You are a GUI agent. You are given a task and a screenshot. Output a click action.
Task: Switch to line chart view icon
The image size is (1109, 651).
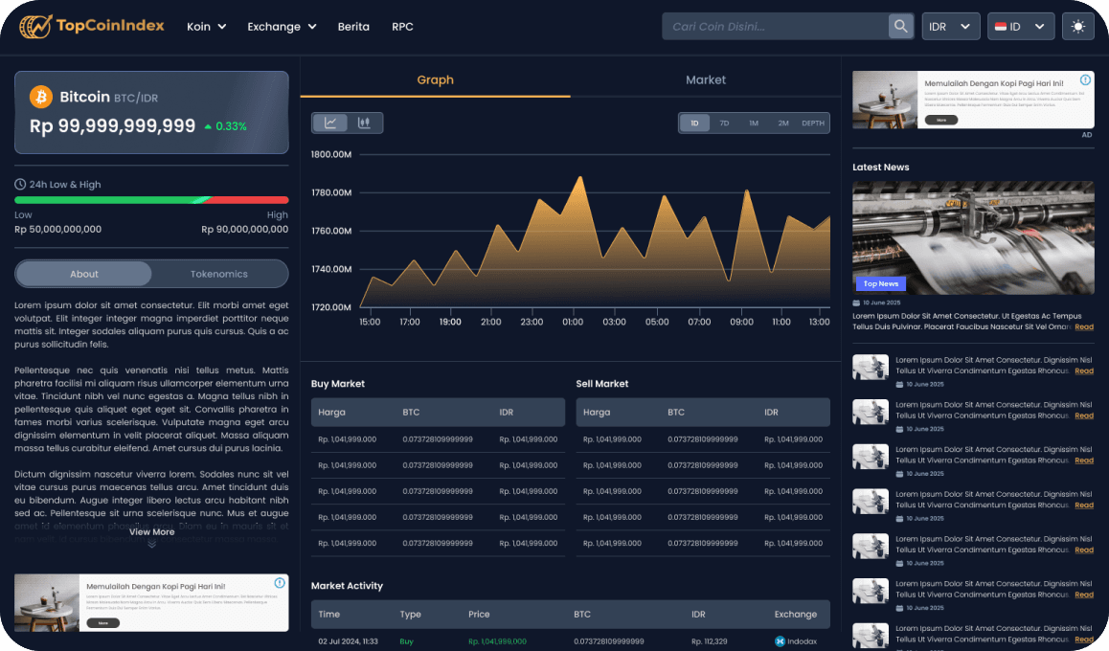click(x=330, y=123)
